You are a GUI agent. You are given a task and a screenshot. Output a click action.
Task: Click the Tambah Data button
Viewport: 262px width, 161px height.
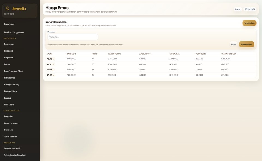(x=249, y=23)
